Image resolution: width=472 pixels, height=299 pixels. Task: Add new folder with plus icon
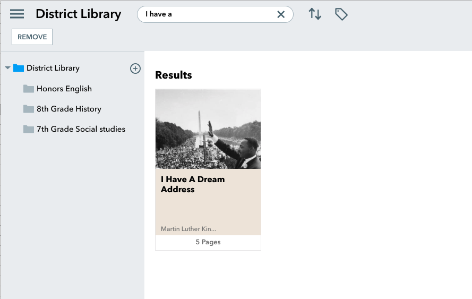click(135, 69)
